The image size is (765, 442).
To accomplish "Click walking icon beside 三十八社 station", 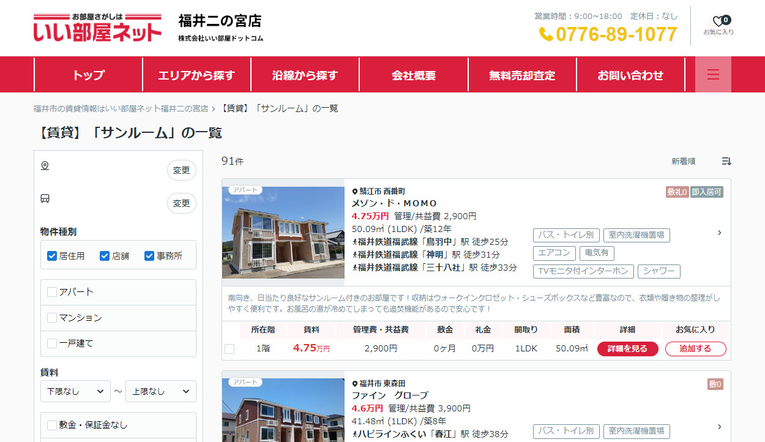I will [355, 268].
